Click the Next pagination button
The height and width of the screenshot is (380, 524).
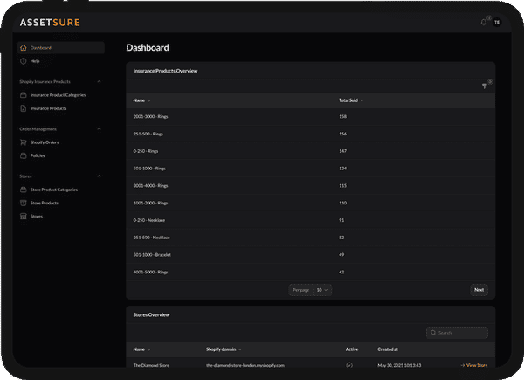(479, 289)
